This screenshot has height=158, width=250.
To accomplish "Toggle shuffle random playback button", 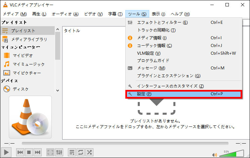I will click(x=89, y=152).
